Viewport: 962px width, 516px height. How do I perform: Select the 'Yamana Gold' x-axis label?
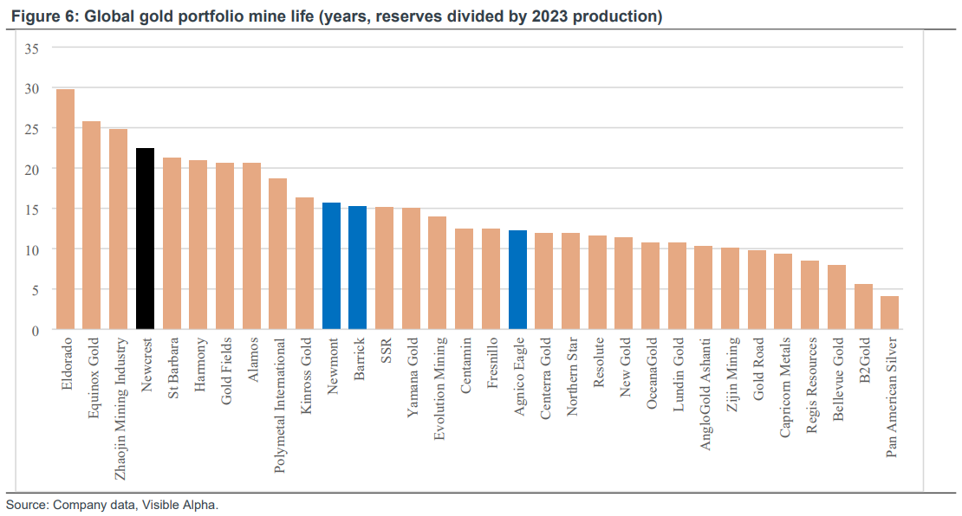413,377
